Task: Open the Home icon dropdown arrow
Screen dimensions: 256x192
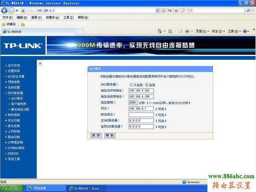Action: tap(165, 31)
